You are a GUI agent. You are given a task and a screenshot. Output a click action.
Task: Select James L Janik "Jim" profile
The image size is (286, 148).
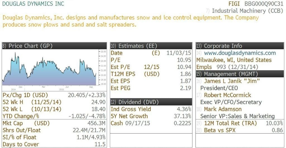(x=232, y=81)
